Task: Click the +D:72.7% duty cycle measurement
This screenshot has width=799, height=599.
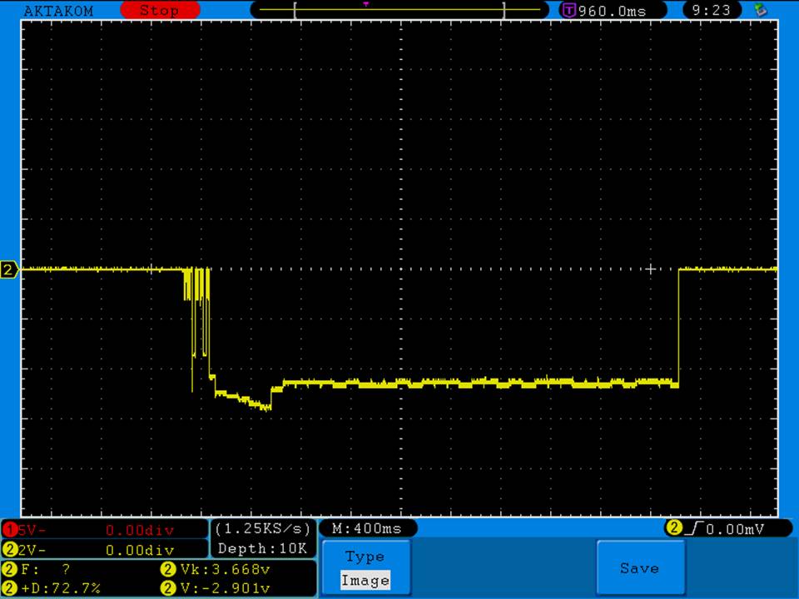Action: (x=55, y=588)
